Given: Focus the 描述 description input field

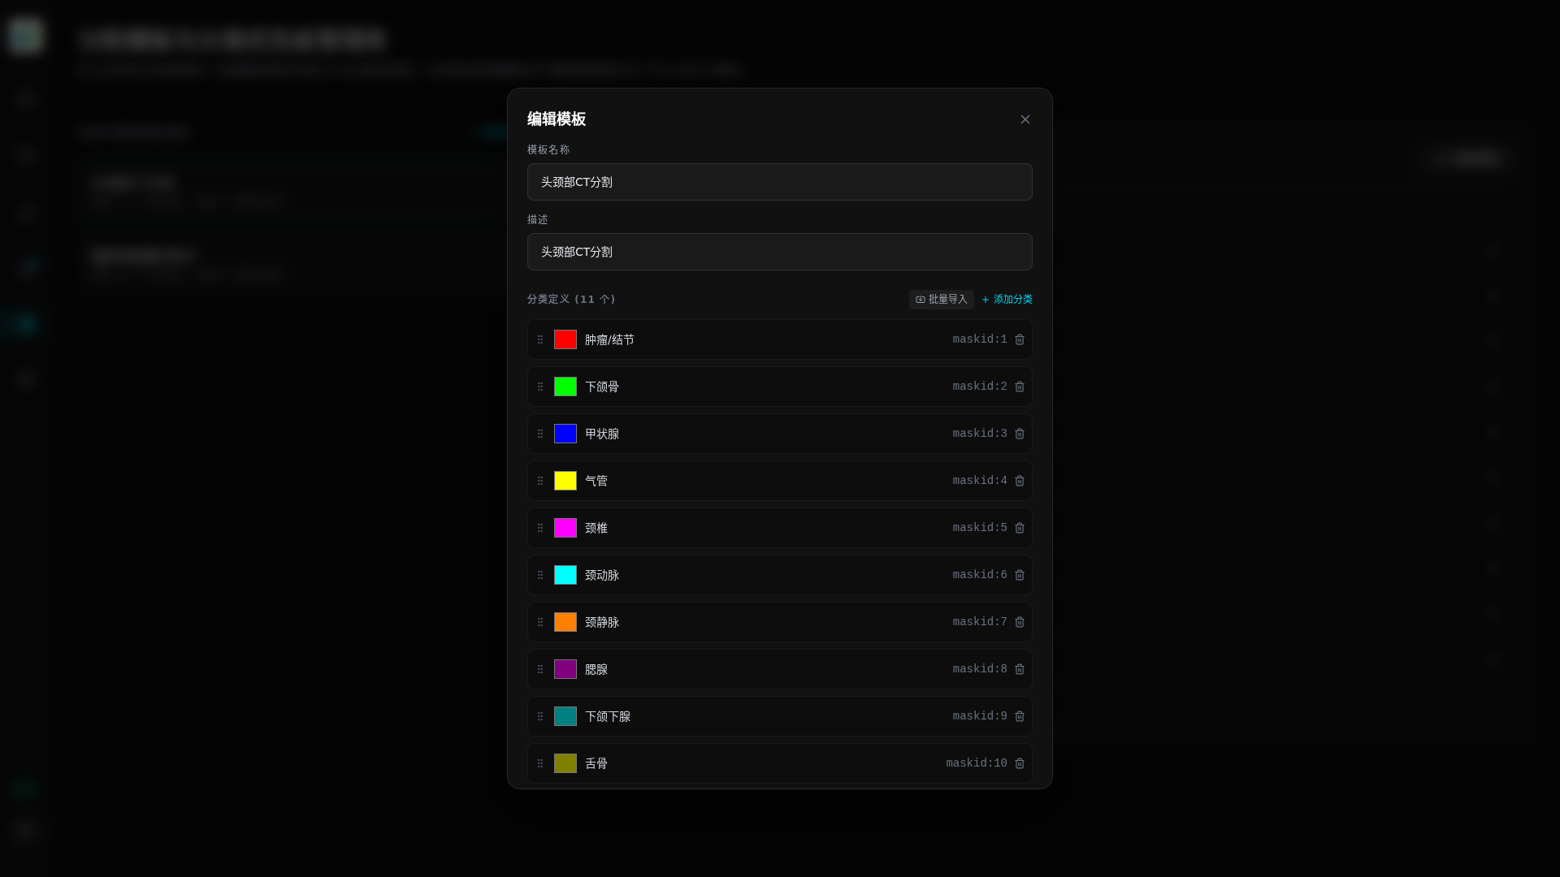Looking at the screenshot, I should tap(780, 252).
